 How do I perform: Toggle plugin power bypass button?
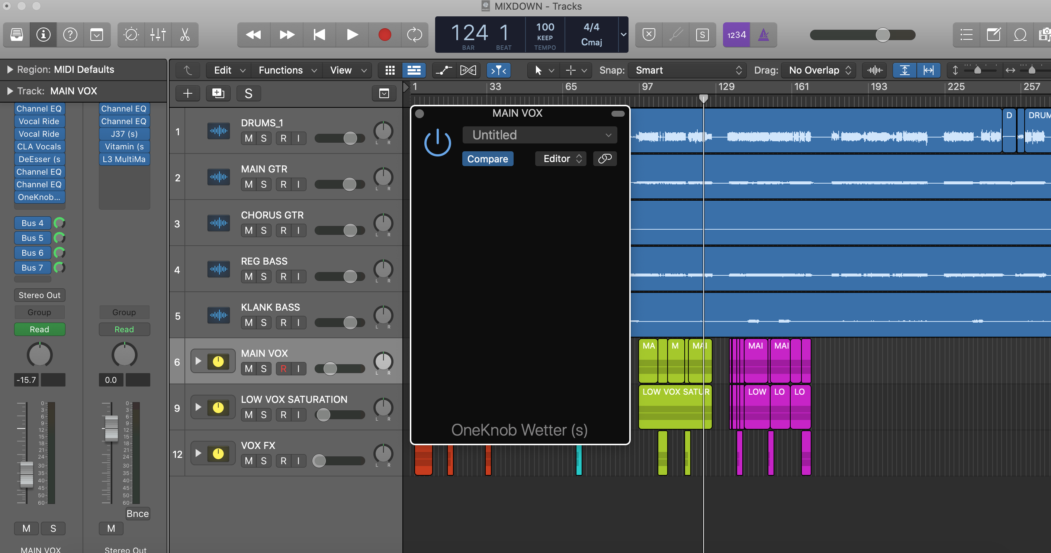437,142
